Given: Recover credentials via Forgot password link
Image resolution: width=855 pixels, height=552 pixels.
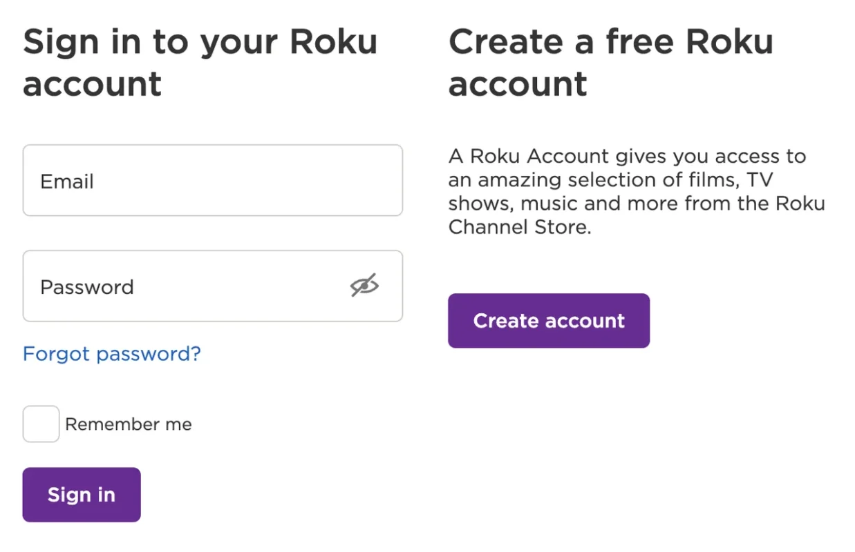Looking at the screenshot, I should (x=112, y=354).
